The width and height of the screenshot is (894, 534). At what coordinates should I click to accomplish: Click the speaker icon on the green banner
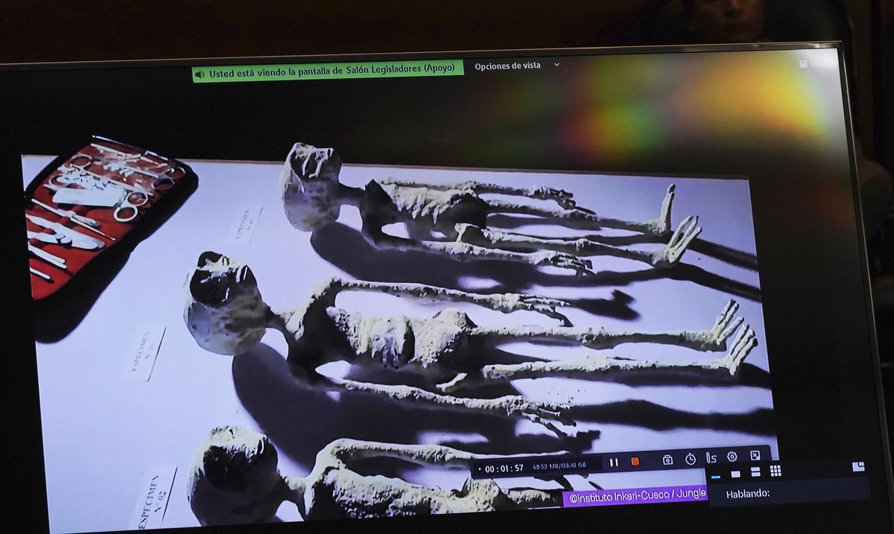[198, 66]
